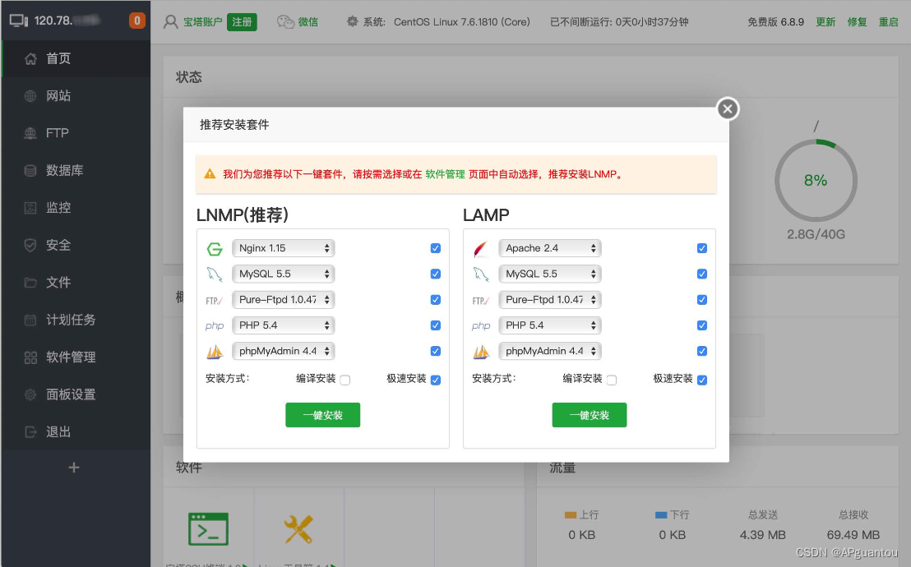This screenshot has width=911, height=567.
Task: Open 计划任务 sidebar menu item
Action: pos(76,320)
